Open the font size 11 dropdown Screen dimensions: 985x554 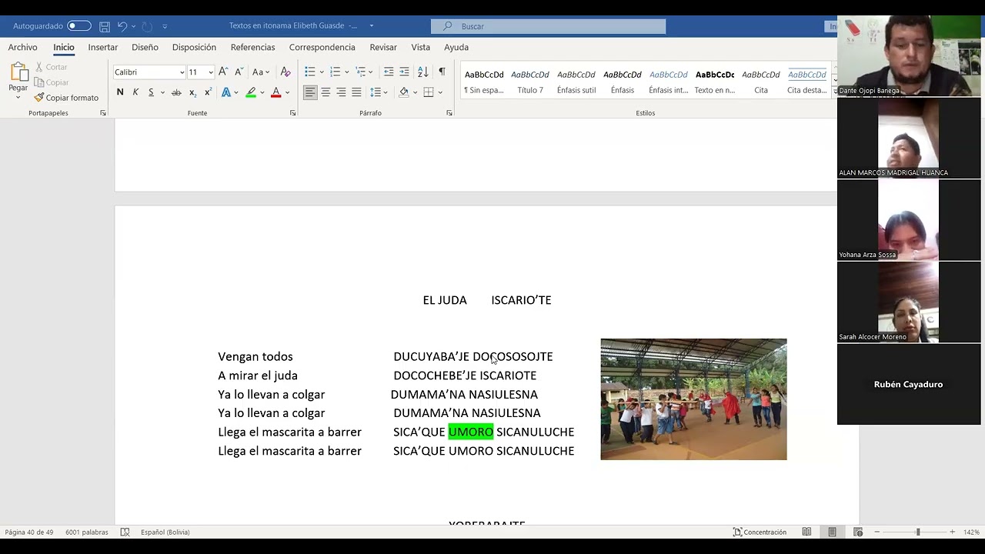(x=211, y=72)
